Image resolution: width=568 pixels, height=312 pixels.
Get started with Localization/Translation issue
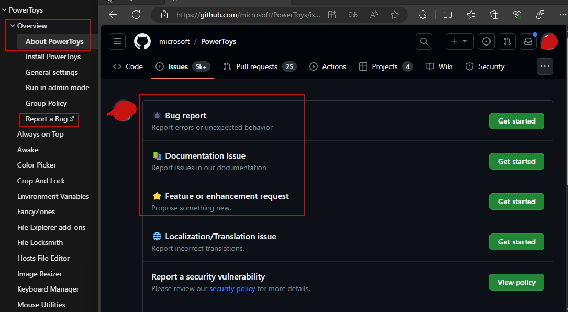coord(517,242)
